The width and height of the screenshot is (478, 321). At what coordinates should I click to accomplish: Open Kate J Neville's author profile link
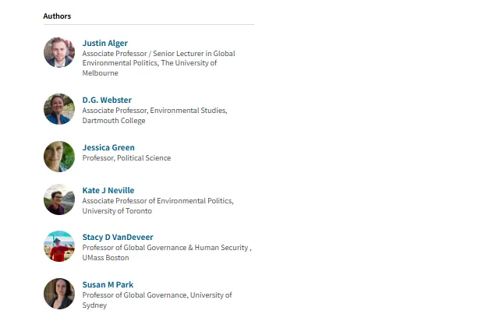[108, 190]
